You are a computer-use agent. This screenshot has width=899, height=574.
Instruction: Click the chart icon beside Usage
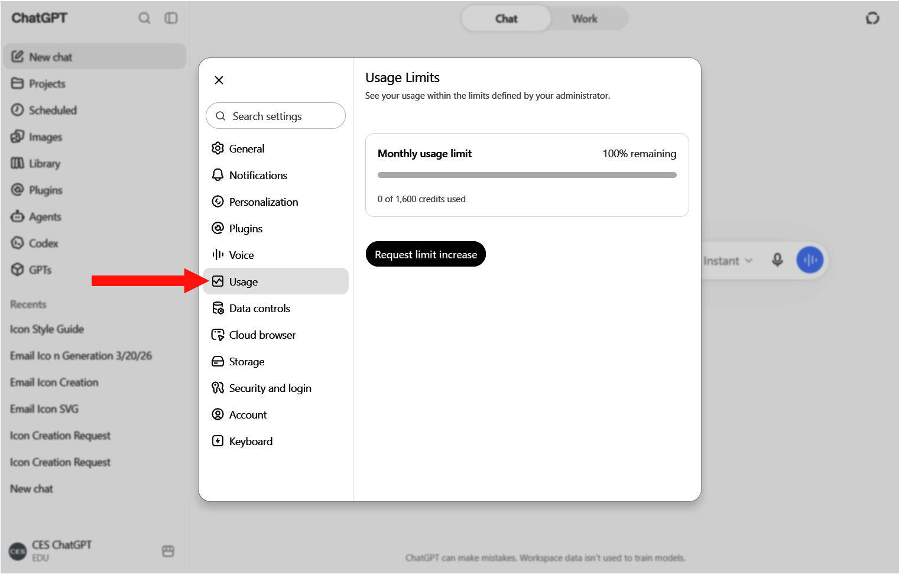pos(218,281)
